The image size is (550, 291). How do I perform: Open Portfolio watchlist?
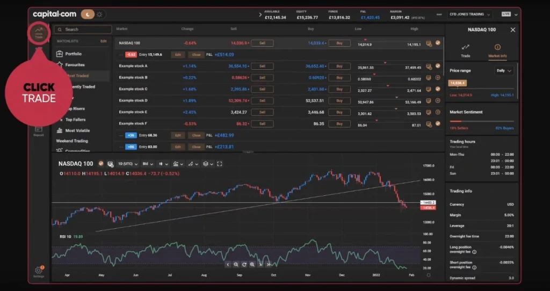[x=73, y=54]
